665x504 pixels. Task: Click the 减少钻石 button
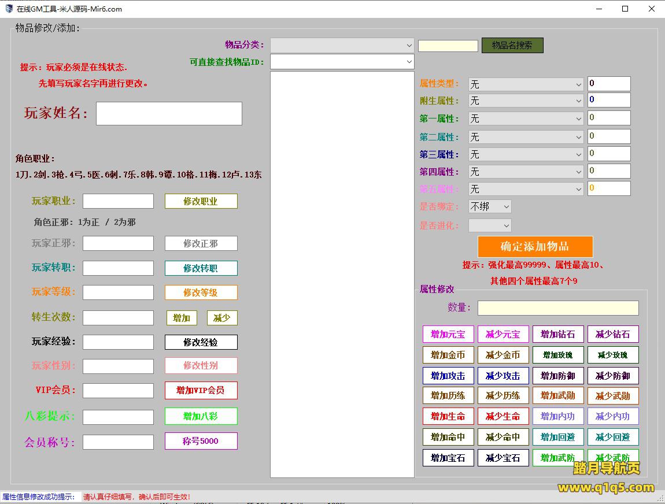(x=613, y=334)
